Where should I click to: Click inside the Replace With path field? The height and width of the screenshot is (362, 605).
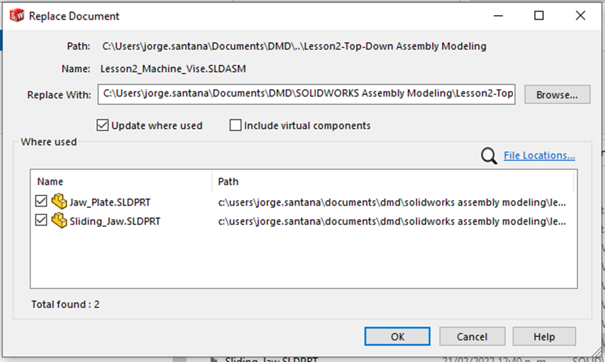point(306,94)
